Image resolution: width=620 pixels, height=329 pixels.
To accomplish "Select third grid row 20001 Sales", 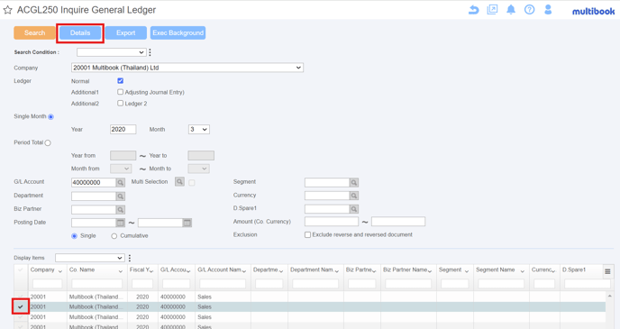I will point(309,316).
